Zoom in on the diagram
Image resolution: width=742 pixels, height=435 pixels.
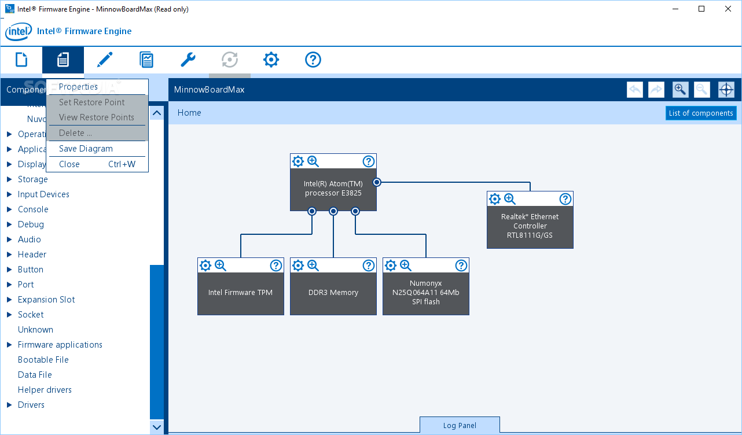click(681, 90)
